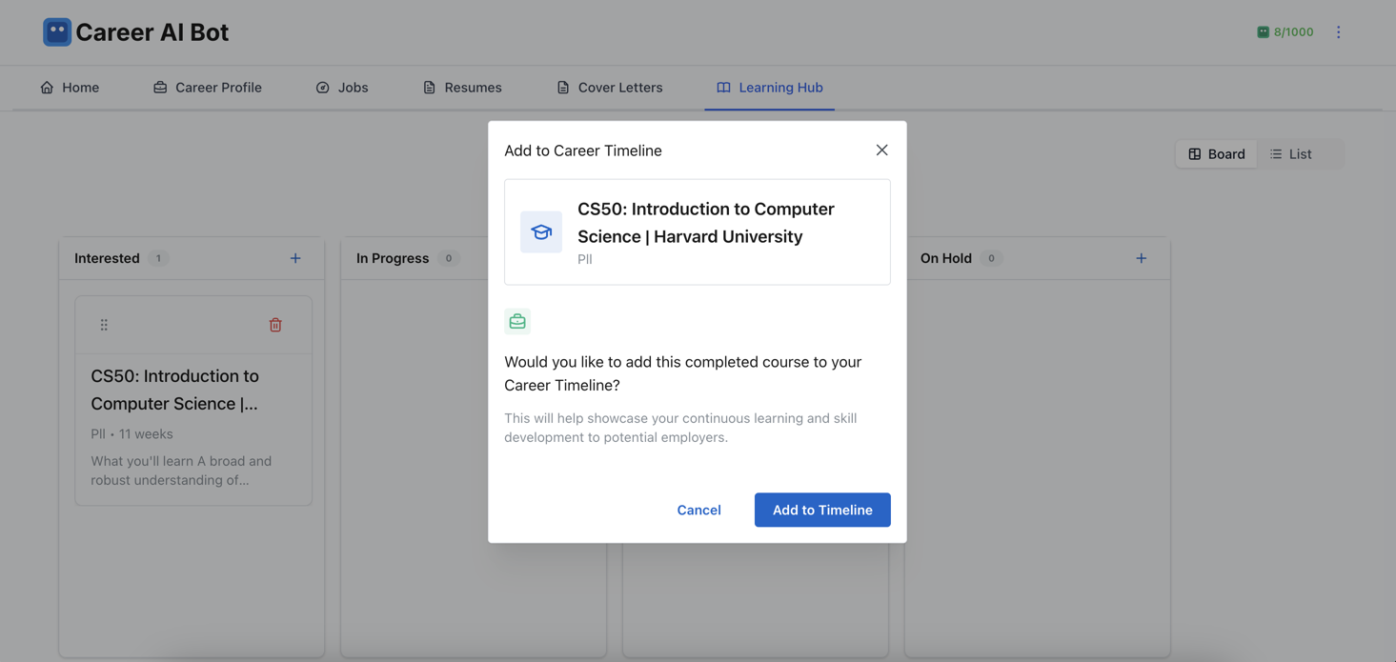This screenshot has height=662, width=1396.
Task: Cancel adding course to timeline
Action: [x=698, y=511]
